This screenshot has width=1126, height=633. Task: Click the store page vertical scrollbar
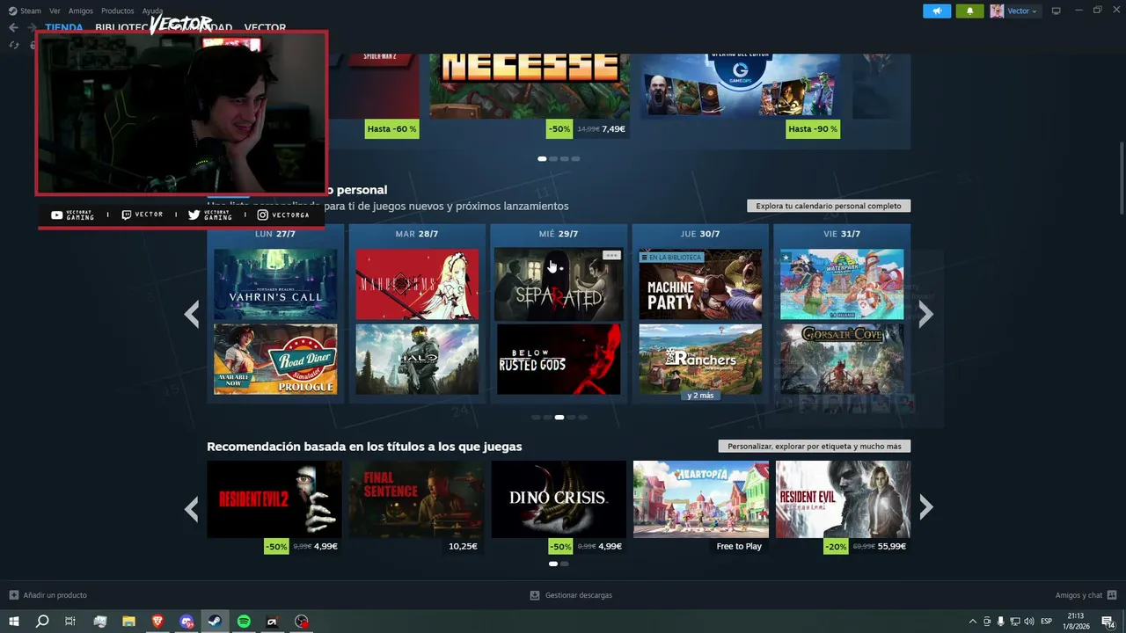(1122, 176)
